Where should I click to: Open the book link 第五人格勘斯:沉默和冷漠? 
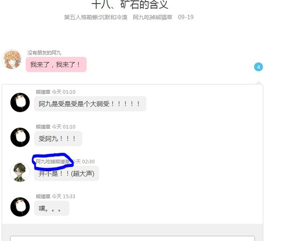click(x=96, y=17)
